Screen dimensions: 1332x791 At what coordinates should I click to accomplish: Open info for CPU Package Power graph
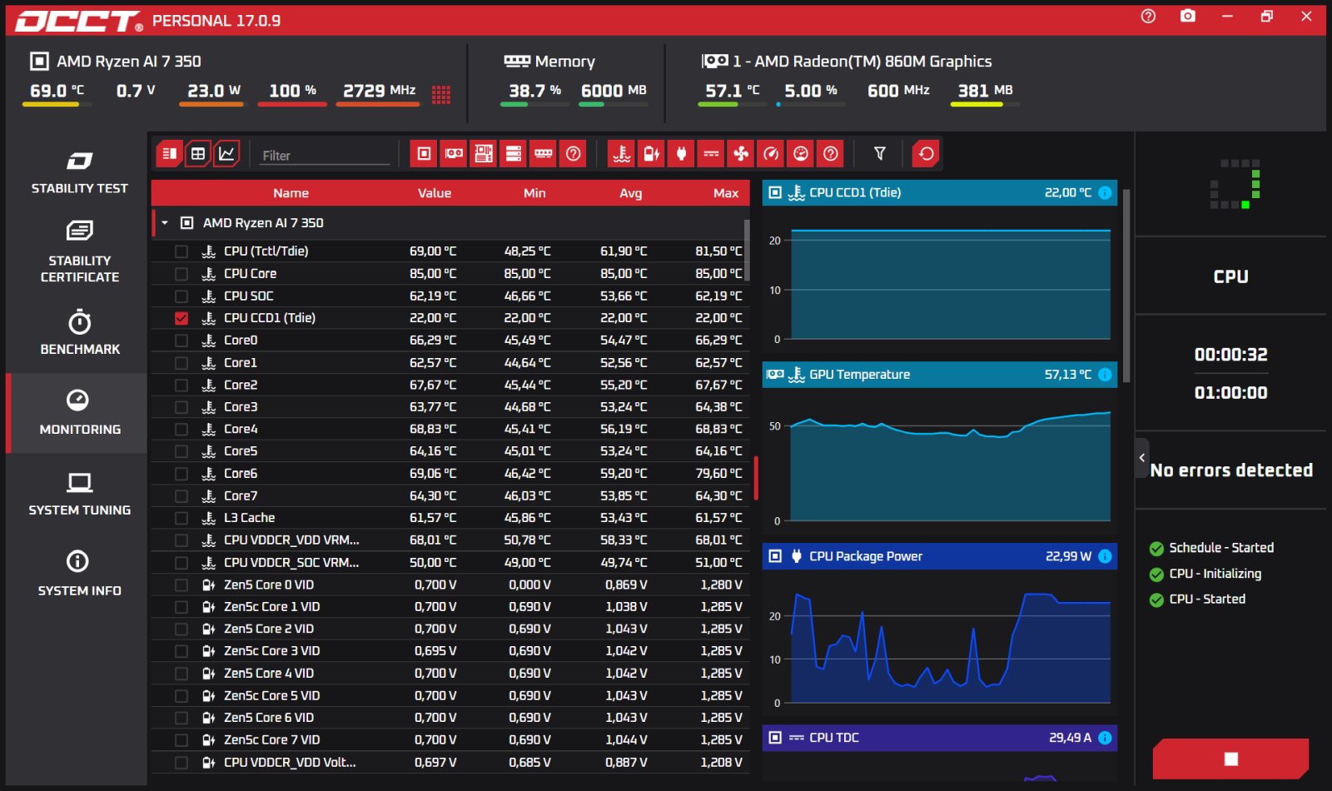[x=1105, y=556]
